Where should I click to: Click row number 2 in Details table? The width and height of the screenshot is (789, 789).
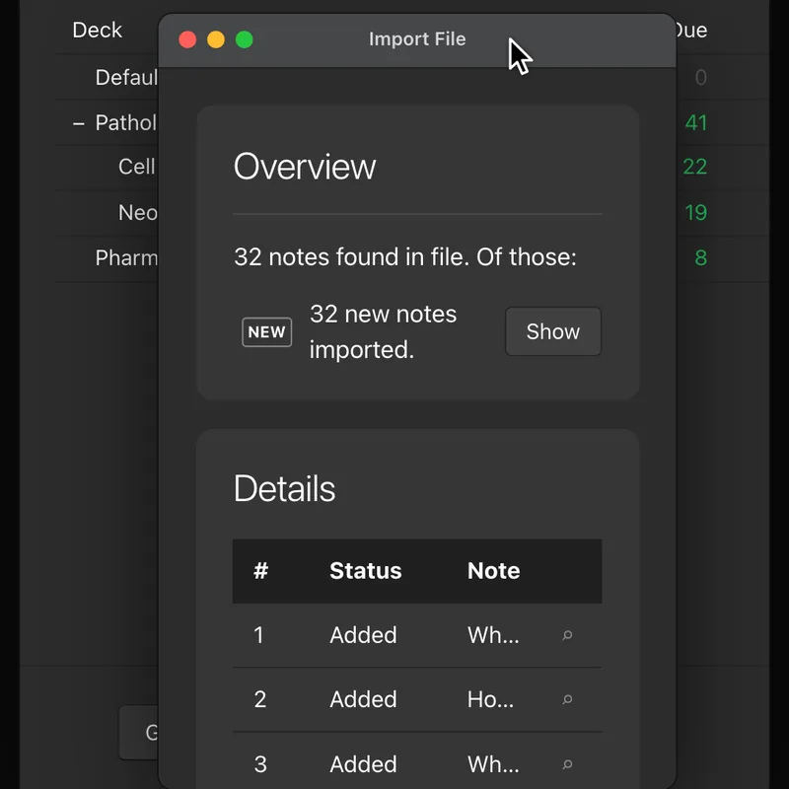[x=260, y=699]
